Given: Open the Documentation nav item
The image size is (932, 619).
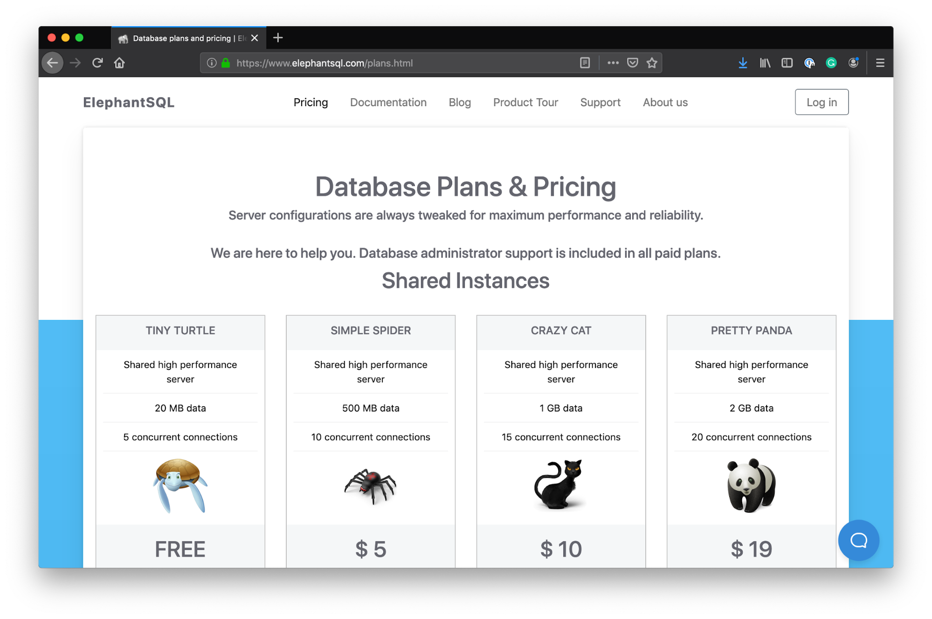Looking at the screenshot, I should click(388, 102).
